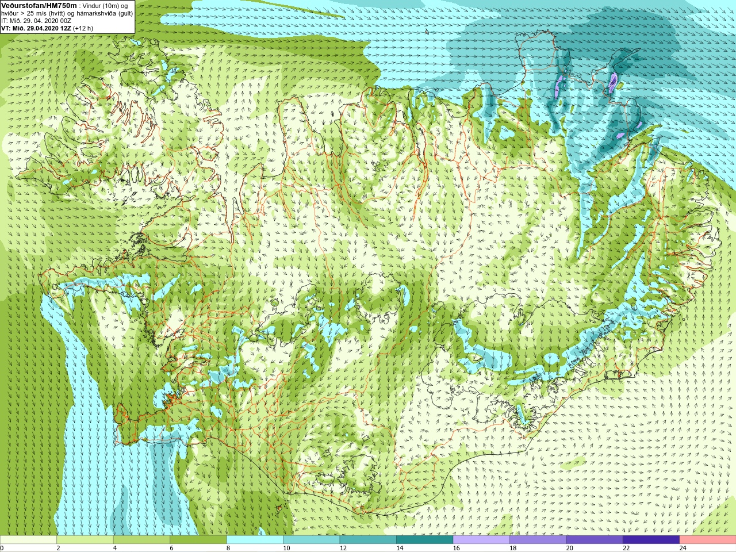Click the legend scale label '20'
The height and width of the screenshot is (552, 736).
pos(569,548)
